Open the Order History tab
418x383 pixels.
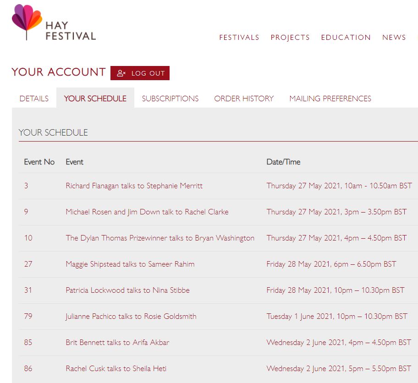tap(244, 98)
